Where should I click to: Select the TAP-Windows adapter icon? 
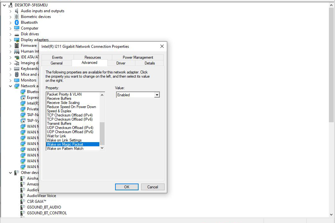pos(23,115)
